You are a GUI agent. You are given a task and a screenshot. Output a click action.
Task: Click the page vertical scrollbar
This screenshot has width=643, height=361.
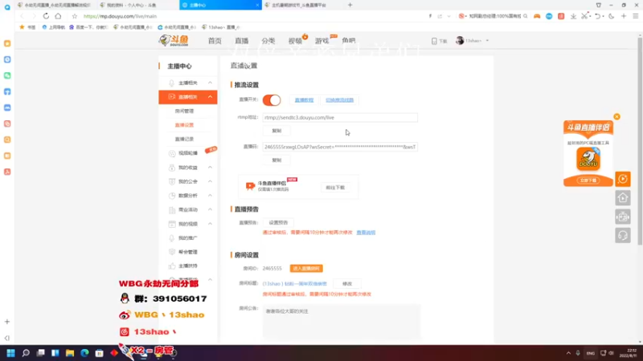coord(640,141)
